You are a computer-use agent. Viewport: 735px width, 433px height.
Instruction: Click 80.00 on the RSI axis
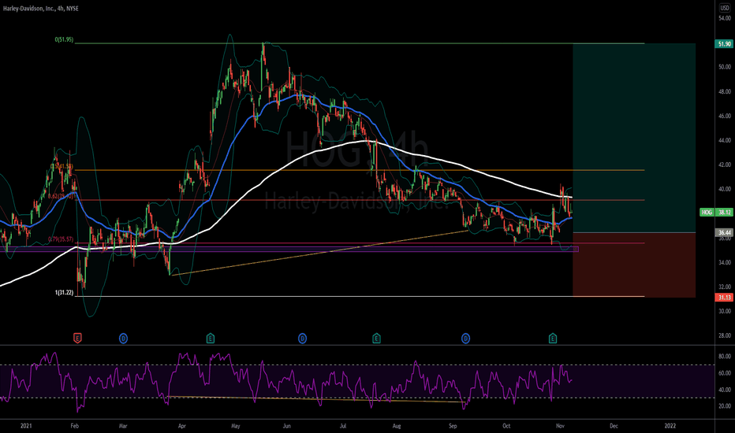(x=725, y=356)
